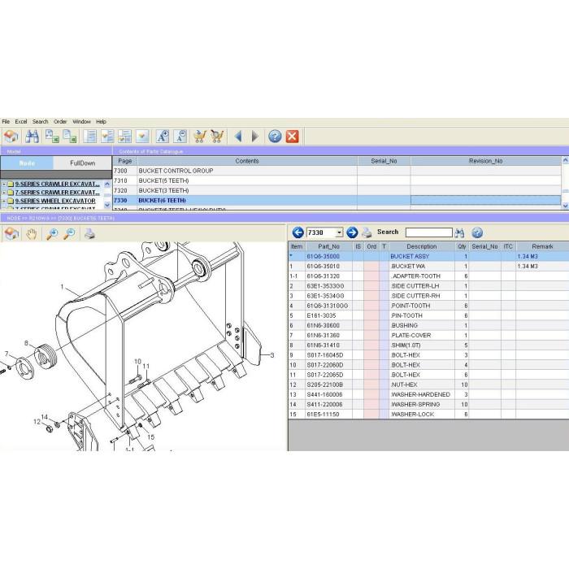The image size is (569, 569).
Task: Open the second shopping cart icon
Action: (217, 137)
